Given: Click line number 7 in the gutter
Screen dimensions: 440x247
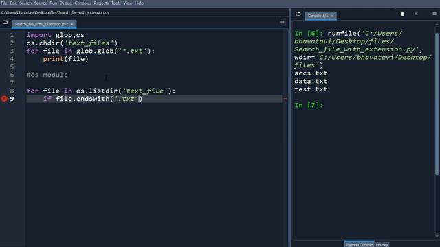Looking at the screenshot, I should [12, 83].
